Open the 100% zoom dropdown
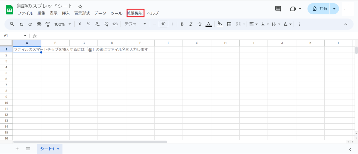 (x=63, y=24)
